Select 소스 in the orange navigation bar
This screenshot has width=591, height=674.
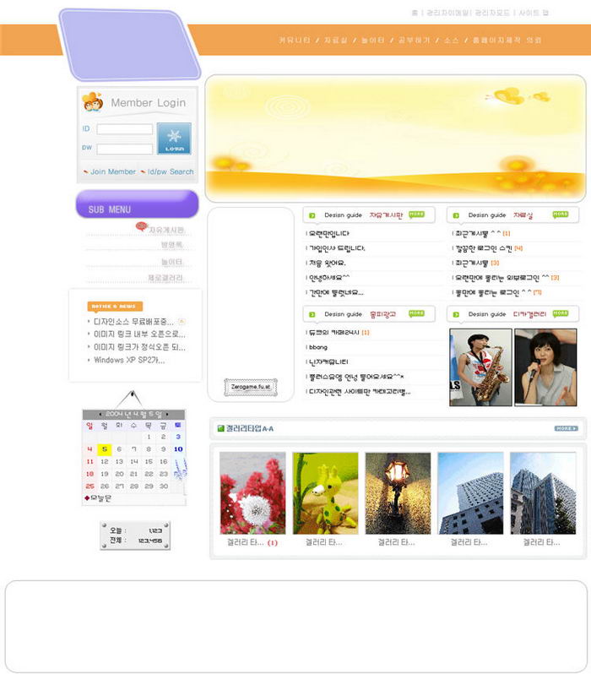point(452,40)
